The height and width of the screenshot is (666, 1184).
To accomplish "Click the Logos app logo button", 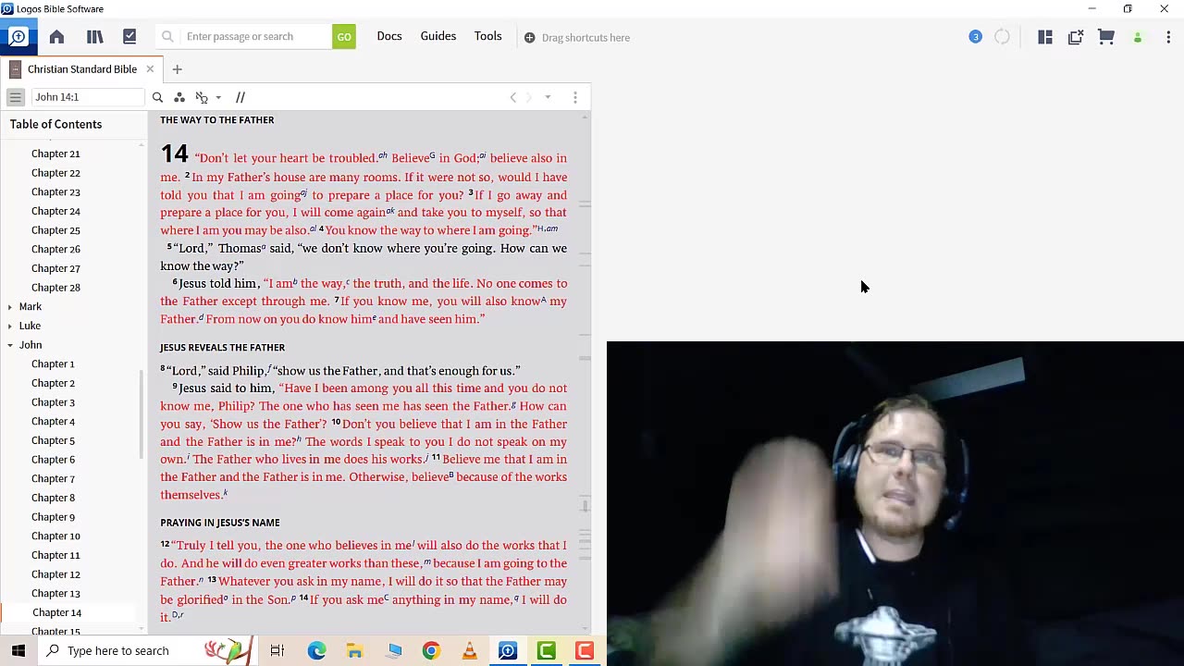I will [x=18, y=37].
